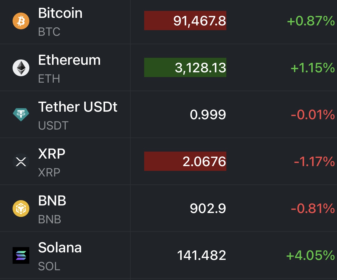This screenshot has height=280, width=337.
Task: Click the yellow BNB coin icon
Action: [21, 209]
